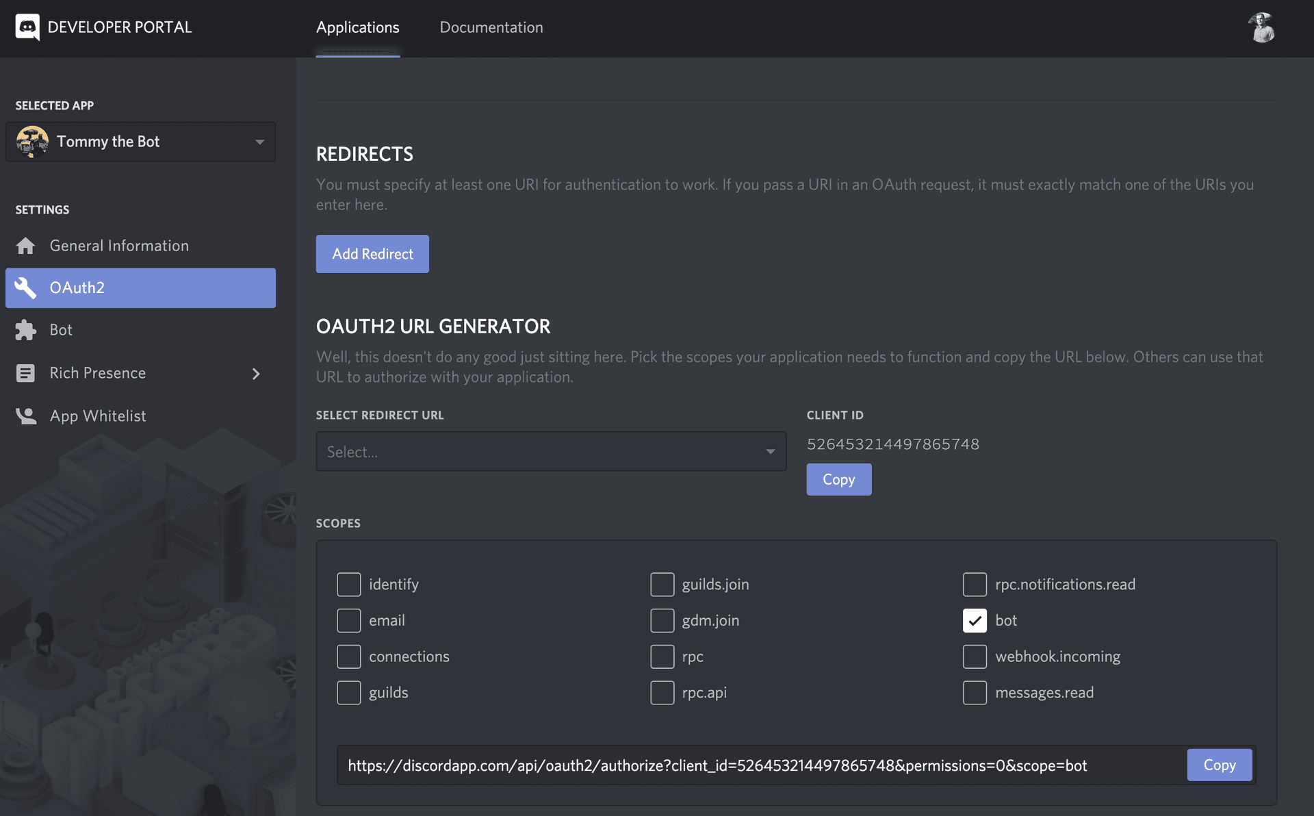Open the Select Redirect URL dropdown

point(550,451)
